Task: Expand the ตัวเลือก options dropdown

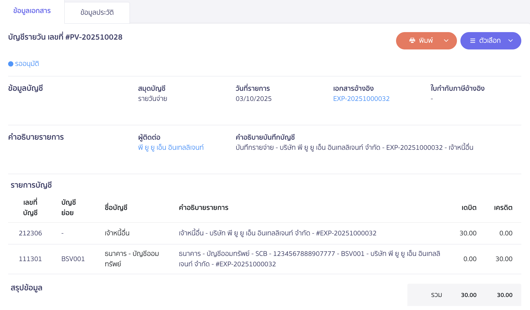Action: tap(510, 41)
